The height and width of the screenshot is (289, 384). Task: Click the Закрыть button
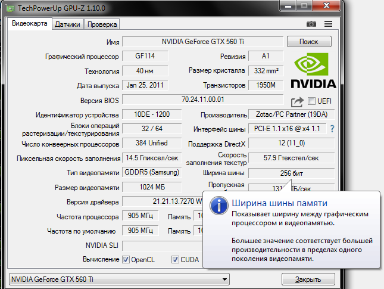tap(308, 279)
